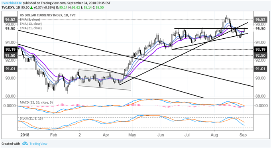This screenshot has height=148, width=271.
Task: Open the TradingView link at bottom
Action: (x=38, y=144)
